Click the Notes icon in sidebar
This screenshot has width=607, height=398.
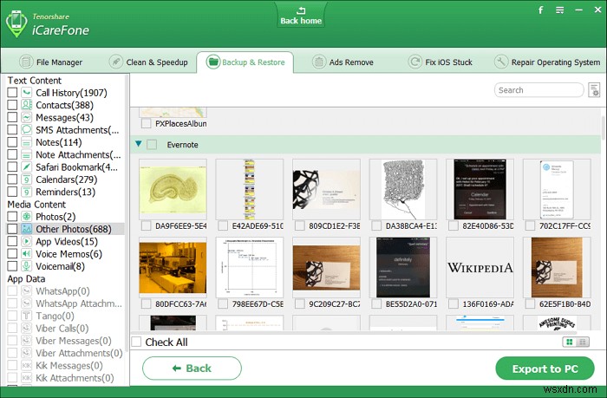tap(26, 142)
